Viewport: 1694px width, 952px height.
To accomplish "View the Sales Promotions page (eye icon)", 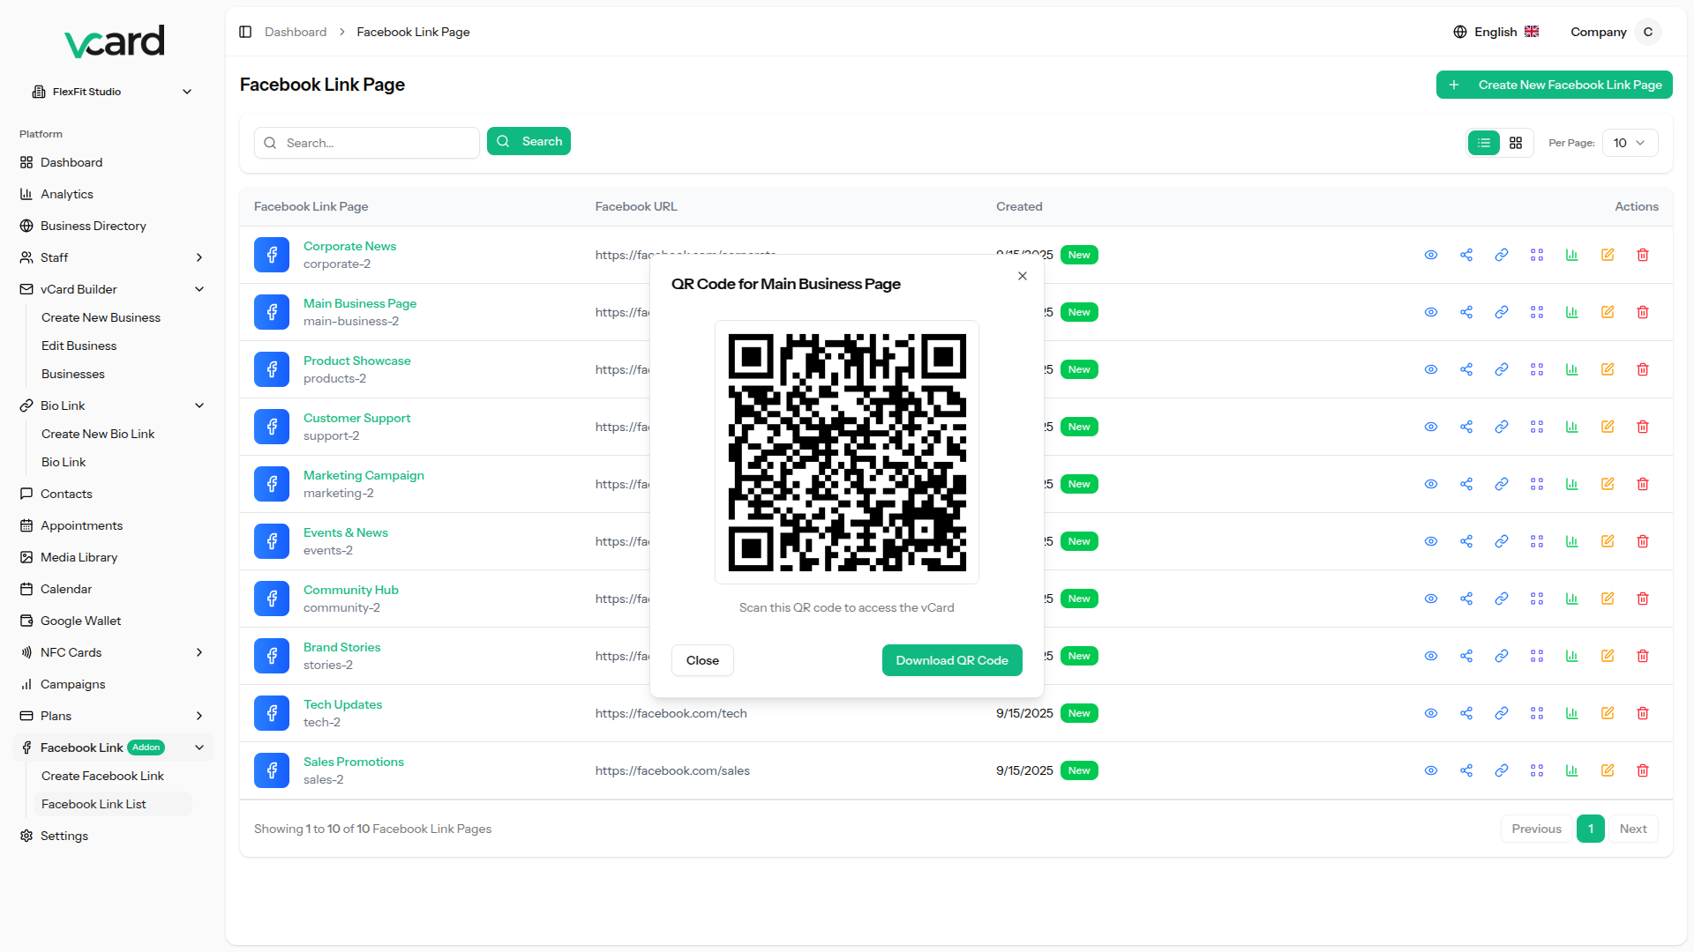I will click(x=1431, y=770).
